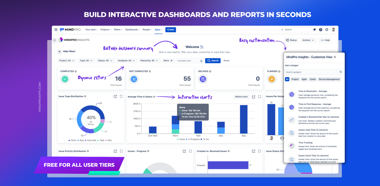Show info for Average Time in Status
Image resolution: width=380 pixels, height=186 pixels.
(x=154, y=97)
